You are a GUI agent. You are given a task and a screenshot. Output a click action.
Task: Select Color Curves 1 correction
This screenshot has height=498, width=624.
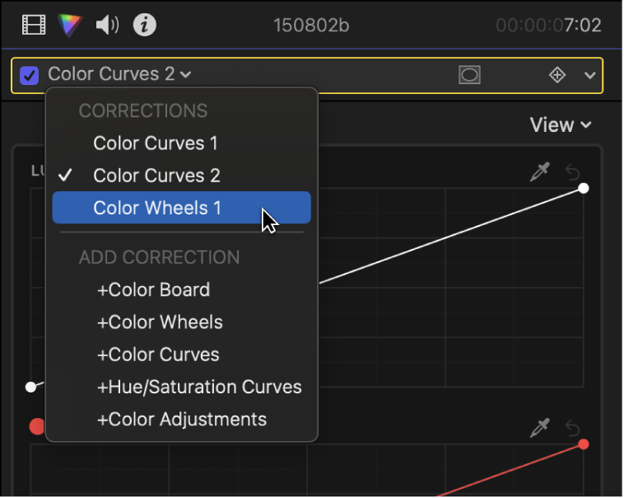pyautogui.click(x=156, y=143)
